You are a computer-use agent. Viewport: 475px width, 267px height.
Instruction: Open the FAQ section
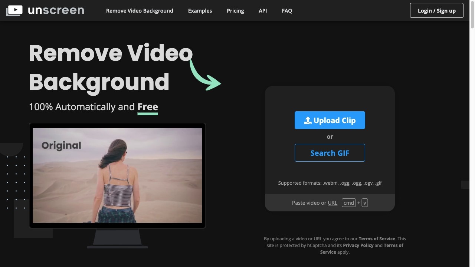pyautogui.click(x=286, y=11)
